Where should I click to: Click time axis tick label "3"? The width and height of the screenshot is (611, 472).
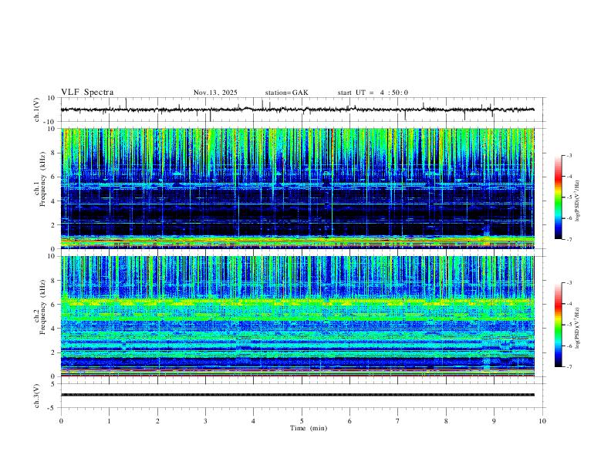coord(205,421)
